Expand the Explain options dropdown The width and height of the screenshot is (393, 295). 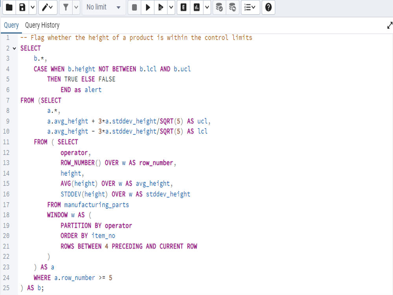207,7
